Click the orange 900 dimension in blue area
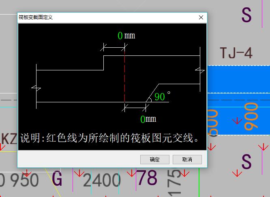The height and width of the screenshot is (197, 270). 251,116
